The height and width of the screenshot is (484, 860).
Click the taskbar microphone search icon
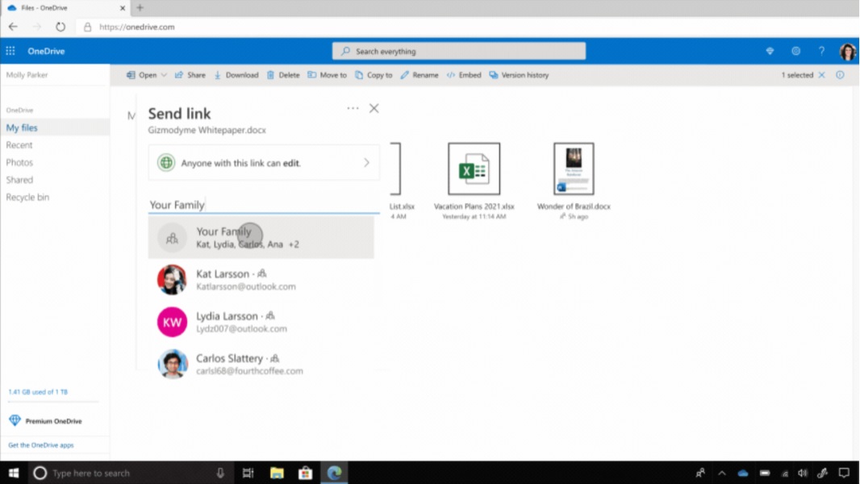(x=220, y=473)
